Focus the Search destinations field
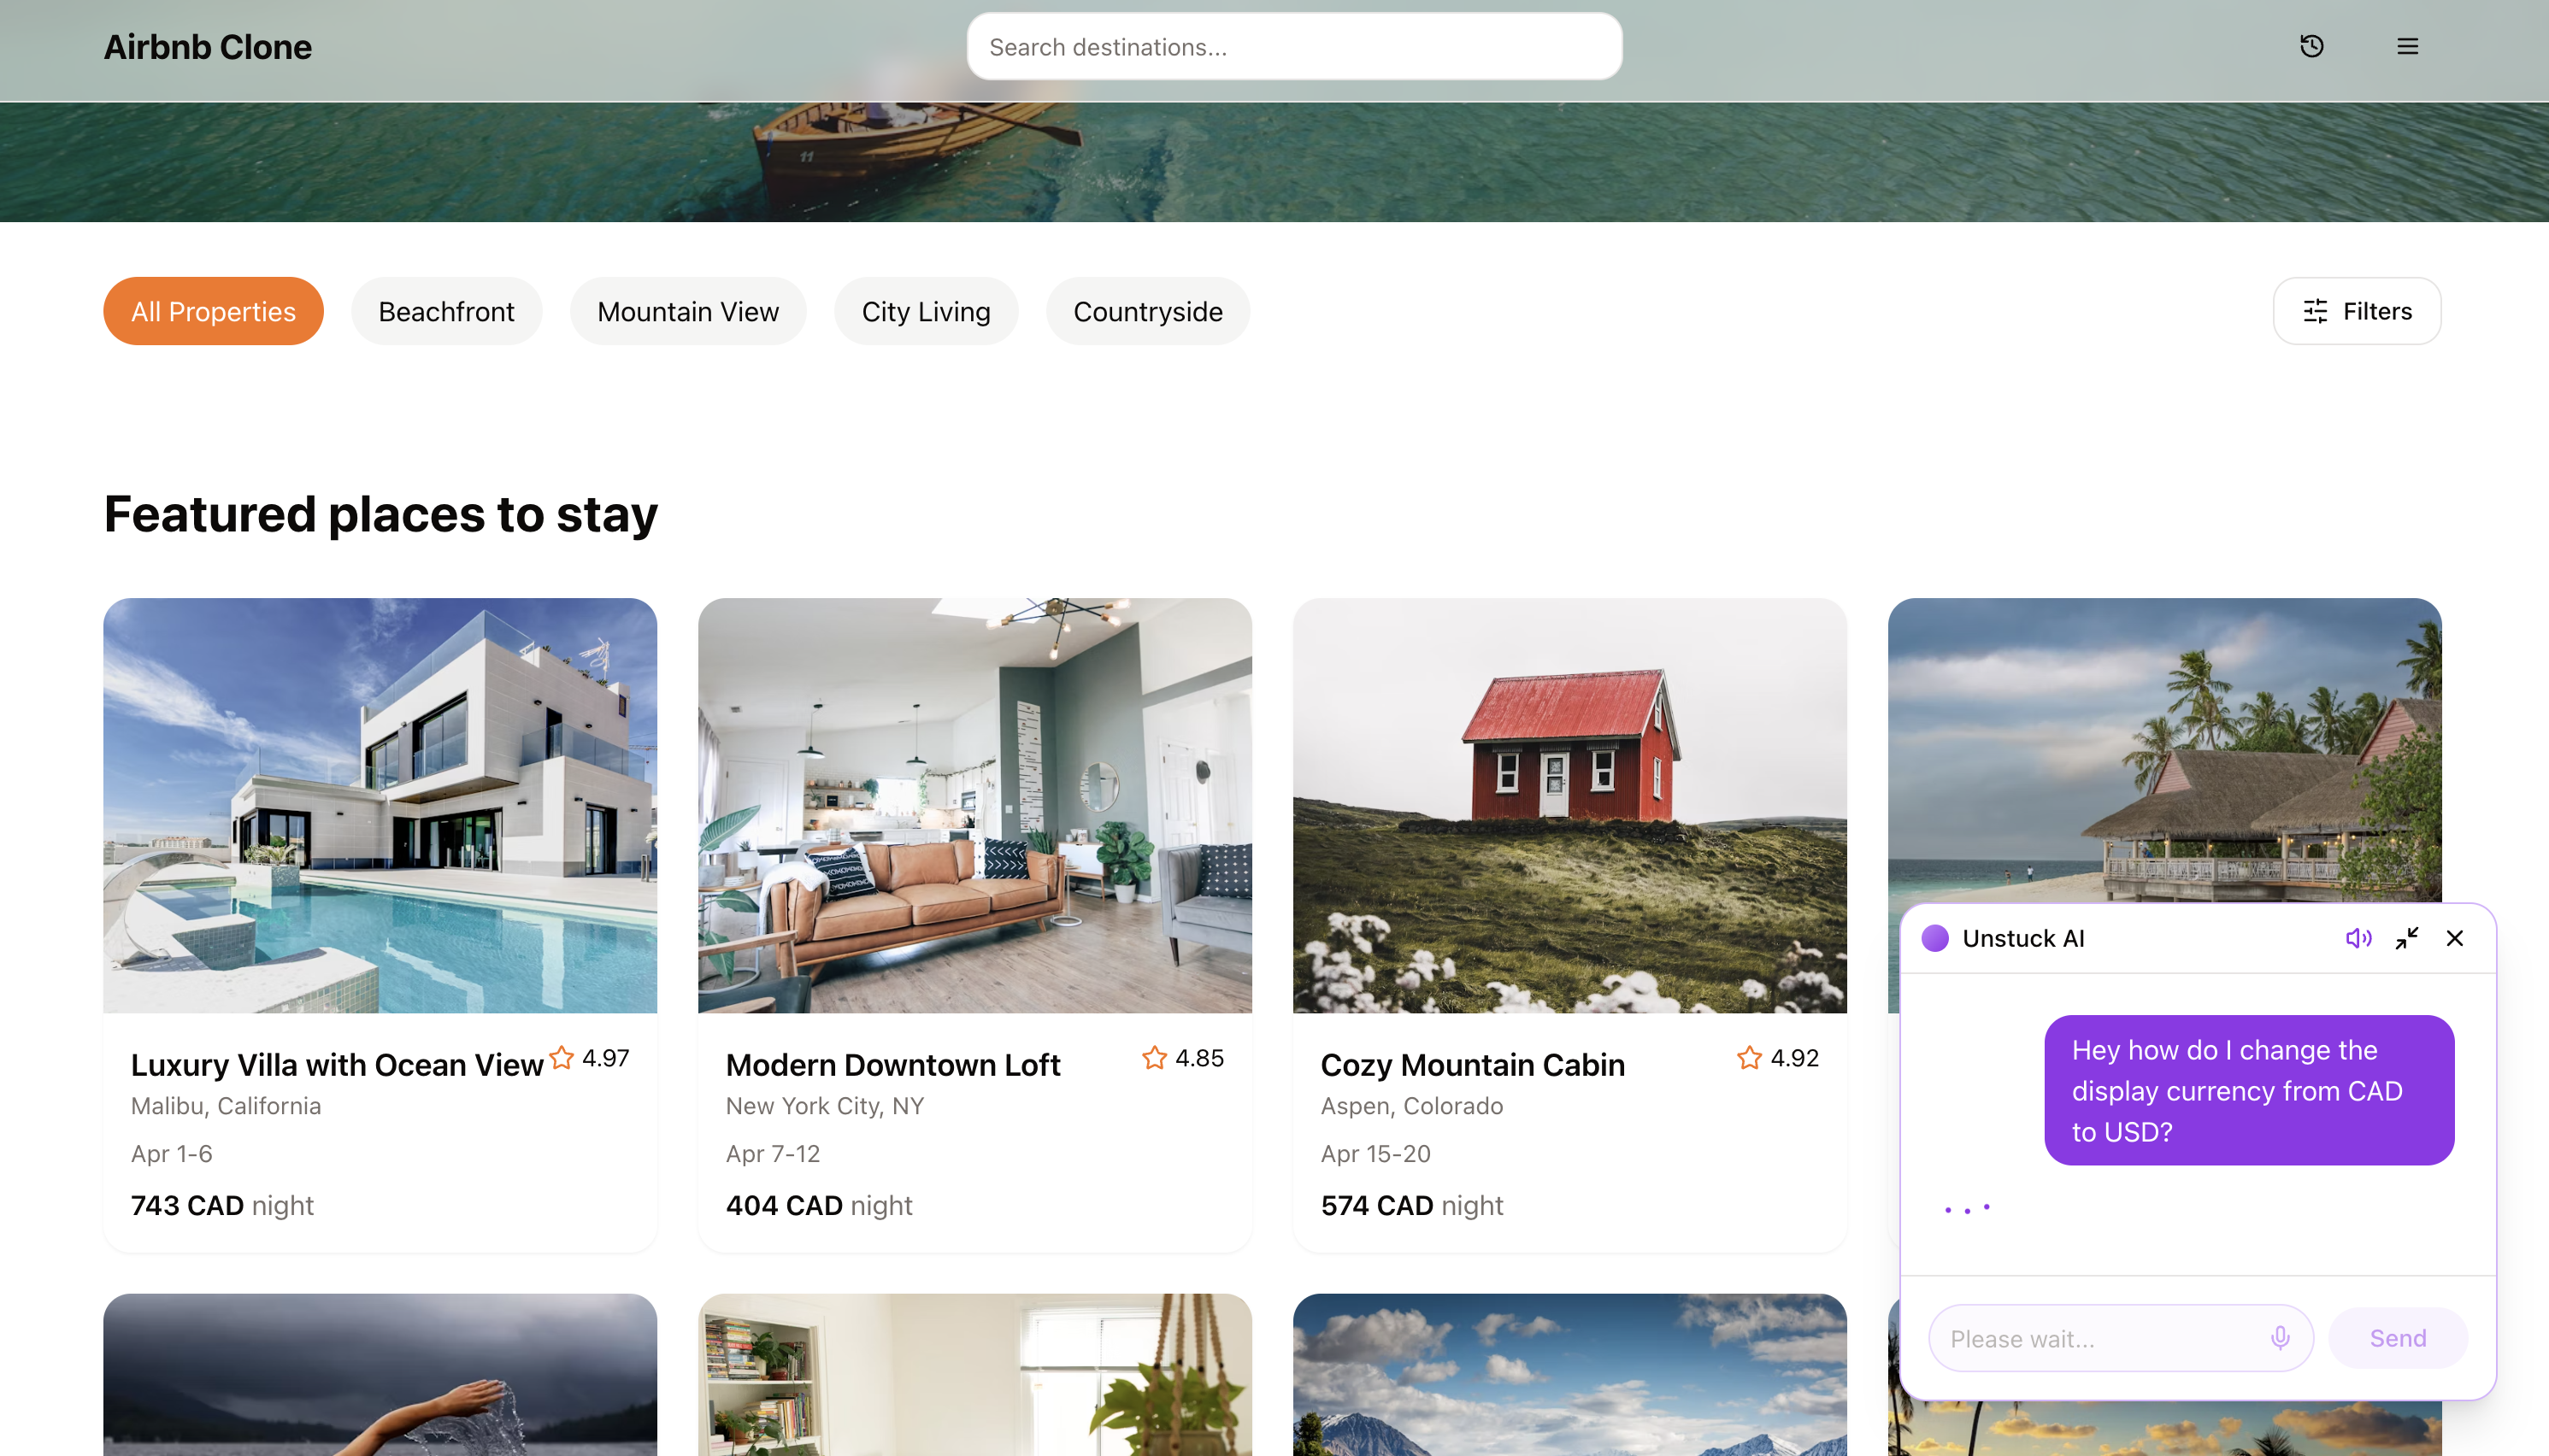Screen dimensions: 2549x1456 point(1293,47)
